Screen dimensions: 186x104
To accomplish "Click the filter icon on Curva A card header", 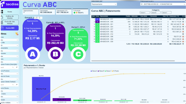I will [x=38, y=18].
